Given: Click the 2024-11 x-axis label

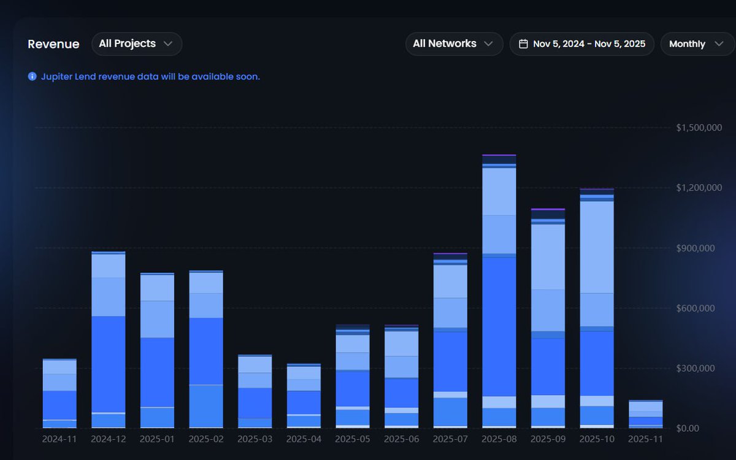Looking at the screenshot, I should 59,439.
